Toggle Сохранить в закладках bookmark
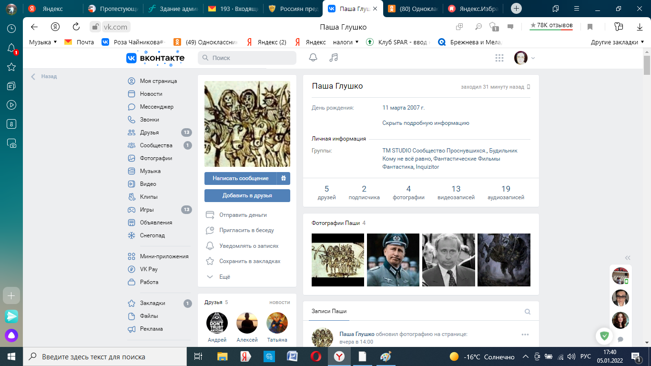Image resolution: width=651 pixels, height=366 pixels. click(x=249, y=261)
